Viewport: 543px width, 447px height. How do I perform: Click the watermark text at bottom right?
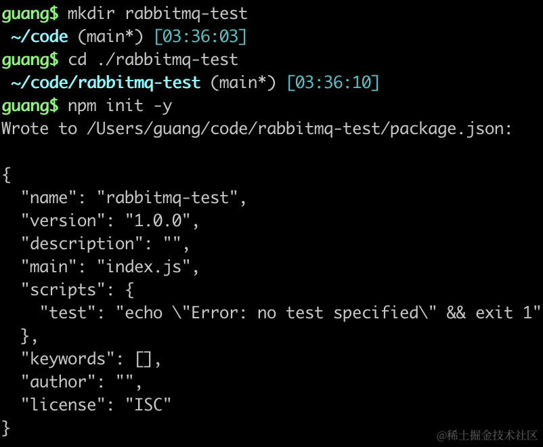coord(487,435)
